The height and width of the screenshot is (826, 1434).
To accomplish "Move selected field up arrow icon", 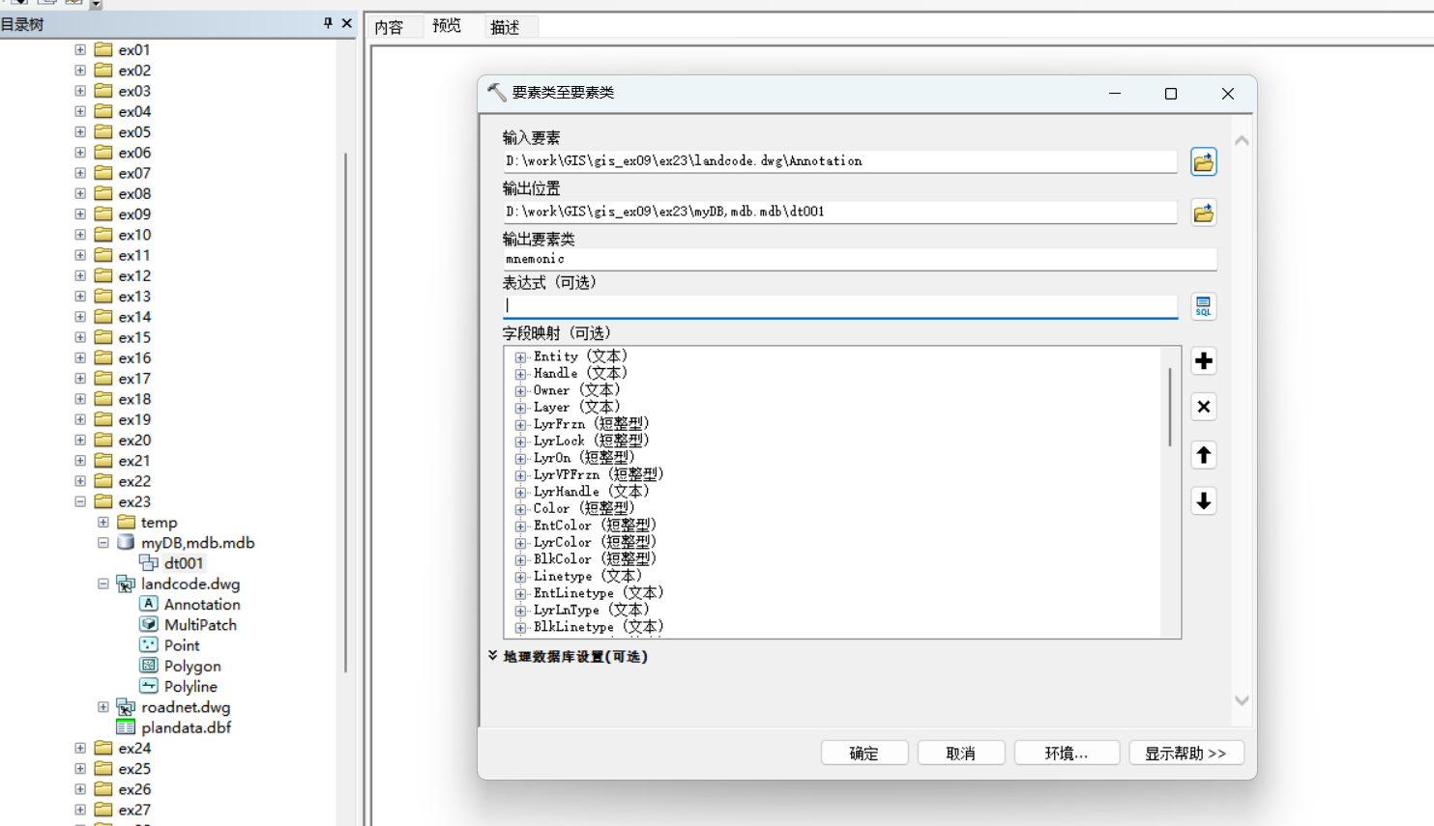I will tap(1203, 455).
